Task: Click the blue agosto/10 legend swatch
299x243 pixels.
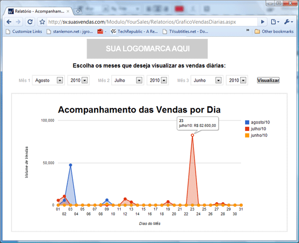Action: pyautogui.click(x=247, y=122)
